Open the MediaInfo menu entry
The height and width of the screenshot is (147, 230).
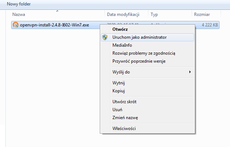[x=122, y=45]
